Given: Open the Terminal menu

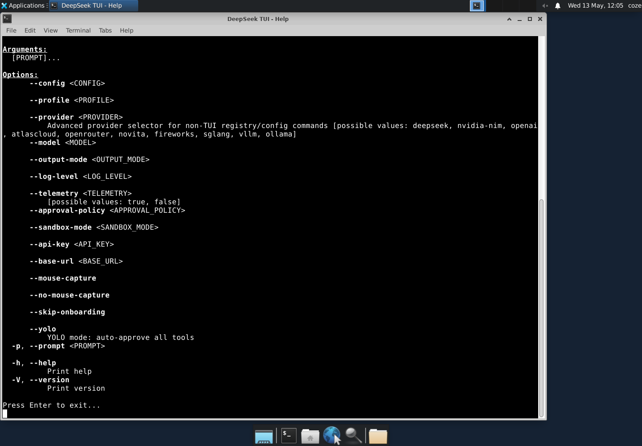Looking at the screenshot, I should tap(78, 30).
